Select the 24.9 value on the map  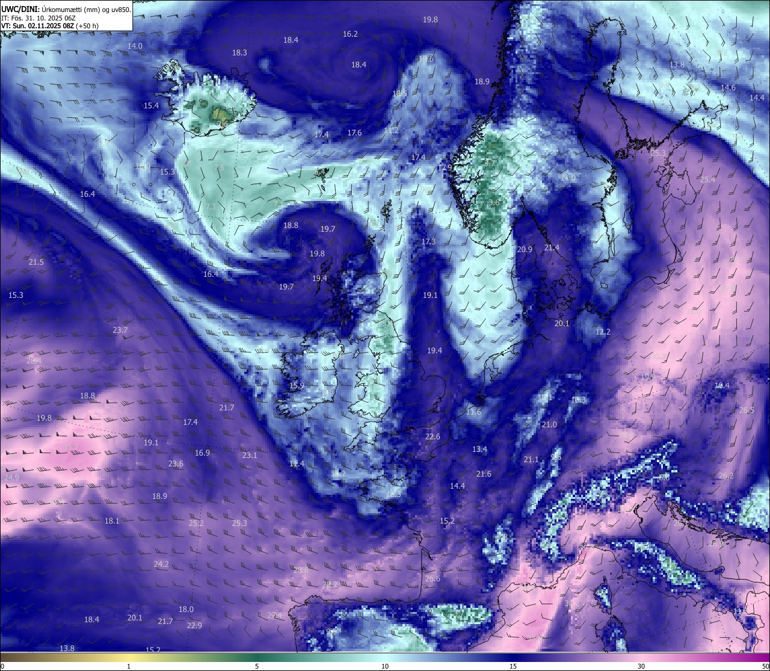pos(11,478)
